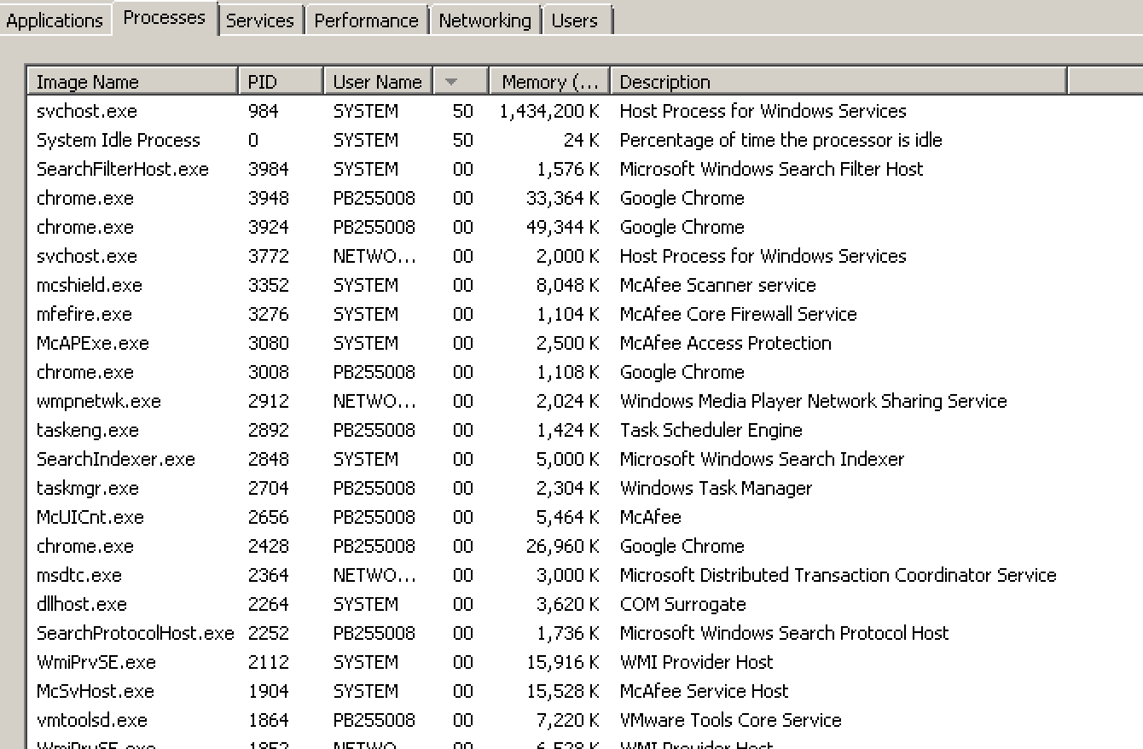The image size is (1143, 749).
Task: View the Performance tab
Action: click(x=366, y=20)
